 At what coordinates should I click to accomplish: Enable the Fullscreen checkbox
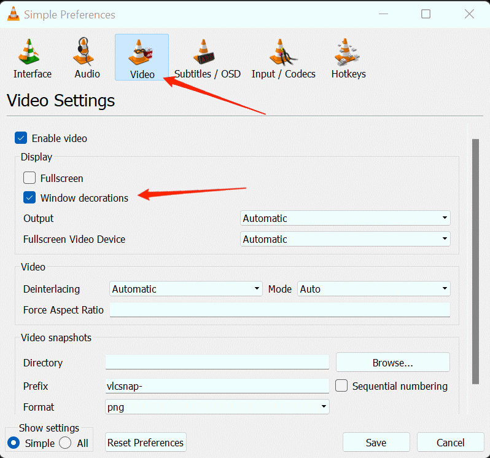(29, 178)
